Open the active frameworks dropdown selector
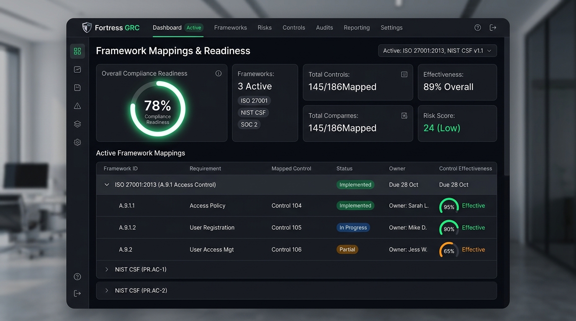The height and width of the screenshot is (321, 576). tap(437, 51)
